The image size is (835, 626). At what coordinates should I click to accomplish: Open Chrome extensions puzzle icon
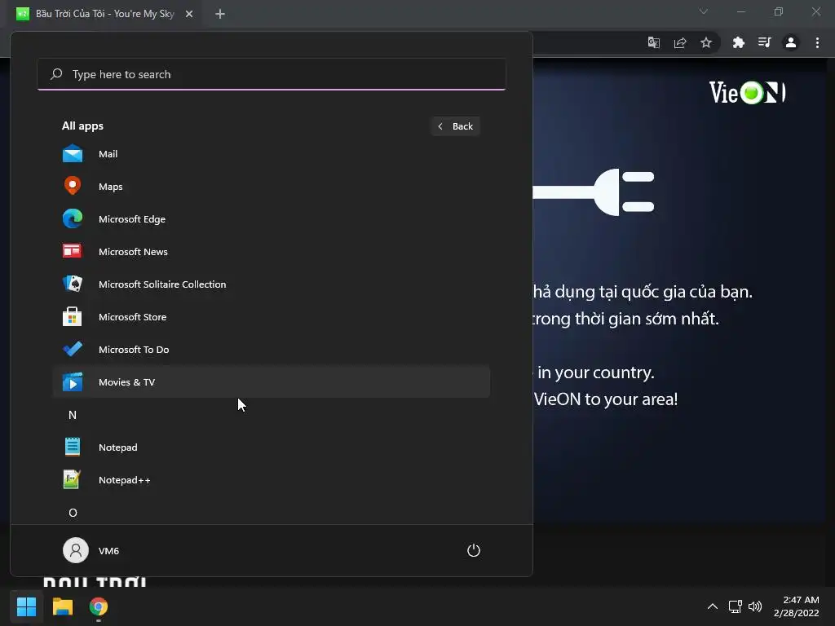click(738, 42)
